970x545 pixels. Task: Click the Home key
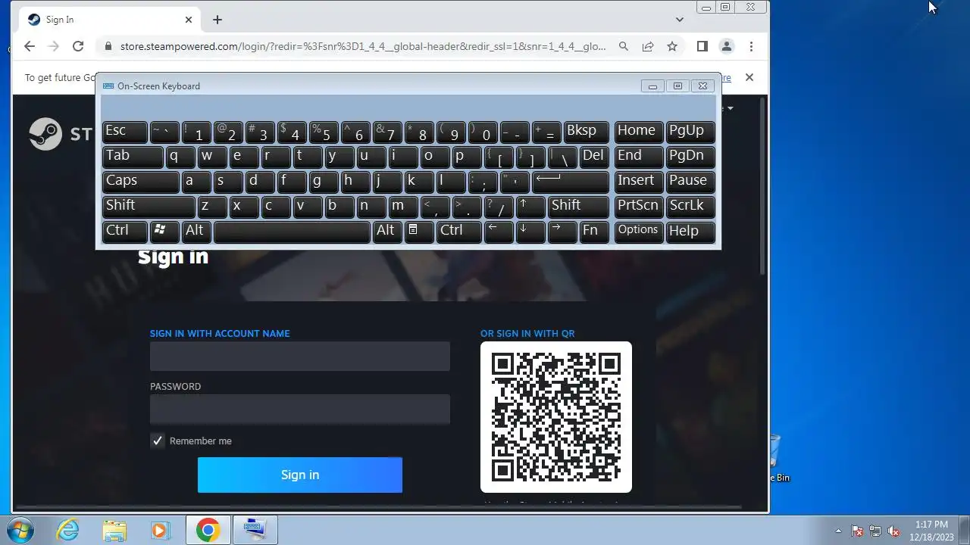638,131
